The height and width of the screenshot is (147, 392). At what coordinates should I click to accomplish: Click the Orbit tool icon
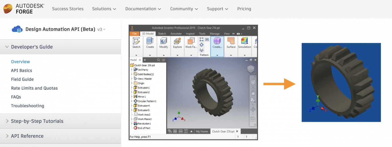pyautogui.click(x=253, y=109)
